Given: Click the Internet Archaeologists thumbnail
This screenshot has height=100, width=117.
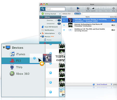Looking at the screenshot, I should (x=70, y=25).
